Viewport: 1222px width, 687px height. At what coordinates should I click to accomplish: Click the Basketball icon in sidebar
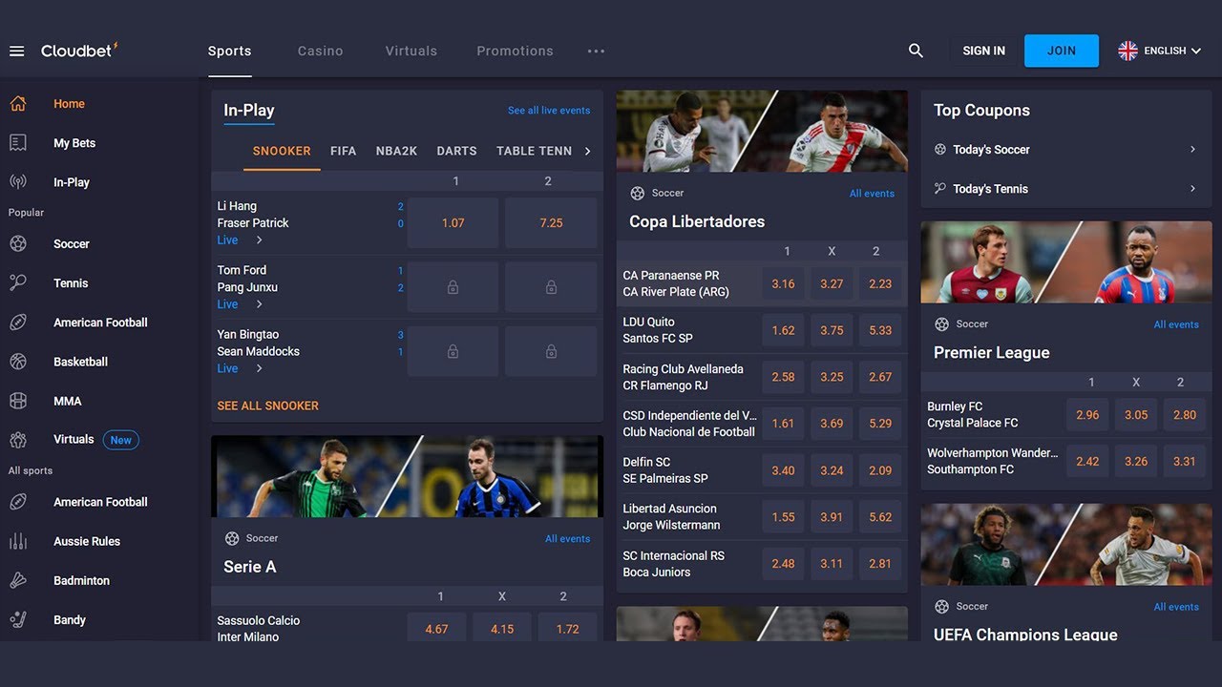click(18, 362)
